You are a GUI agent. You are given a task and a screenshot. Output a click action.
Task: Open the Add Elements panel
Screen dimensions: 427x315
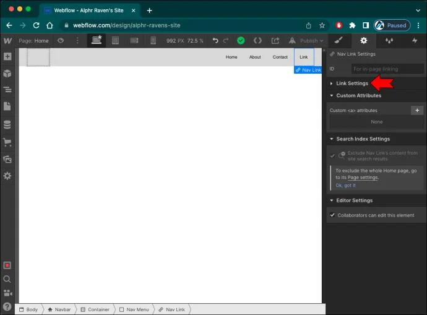(7, 57)
